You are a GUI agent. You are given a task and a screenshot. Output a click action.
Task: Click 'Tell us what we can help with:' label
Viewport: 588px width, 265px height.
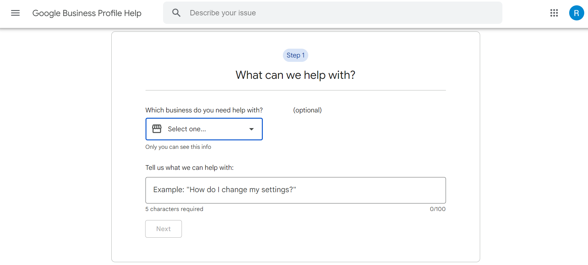[189, 168]
